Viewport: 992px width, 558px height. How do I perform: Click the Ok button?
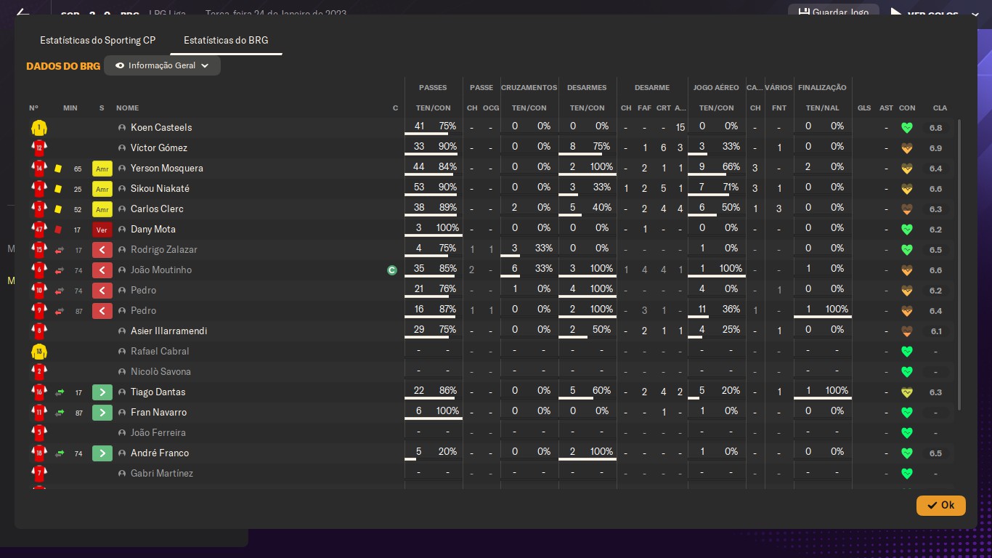click(940, 505)
